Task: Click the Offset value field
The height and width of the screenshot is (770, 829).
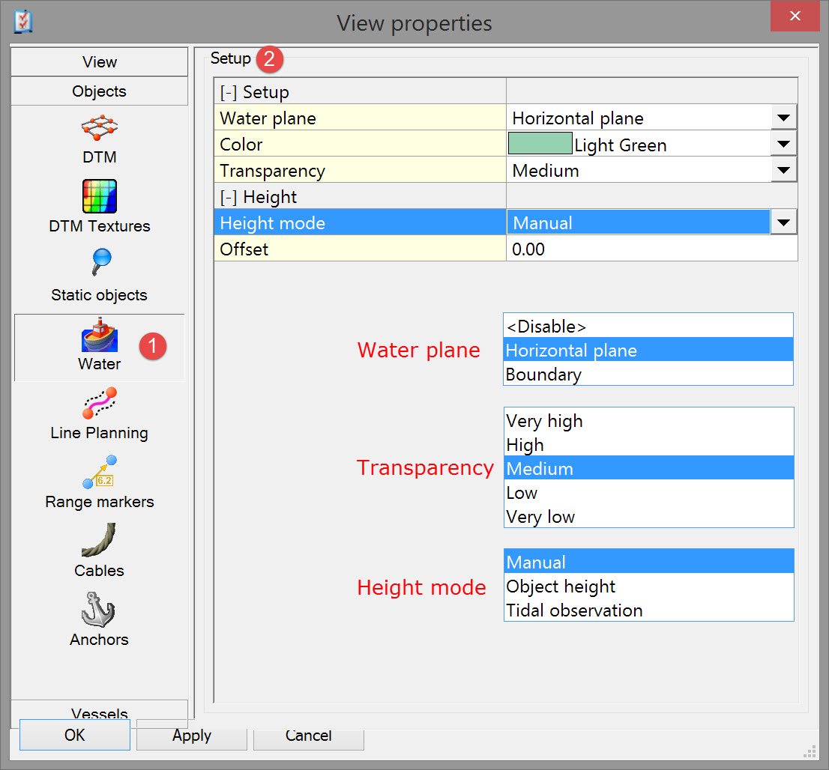Action: (x=651, y=249)
